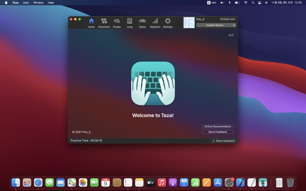This screenshot has height=191, width=306.
Task: Launch Apple TV from the dock
Action: point(150,183)
